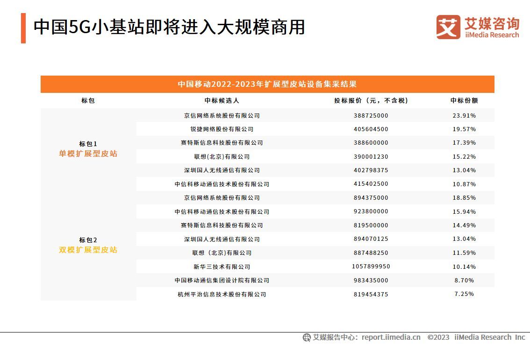The height and width of the screenshot is (344, 530).
Task: Click 联想（北京)有限公司 with 11.59% share
Action: [222, 253]
